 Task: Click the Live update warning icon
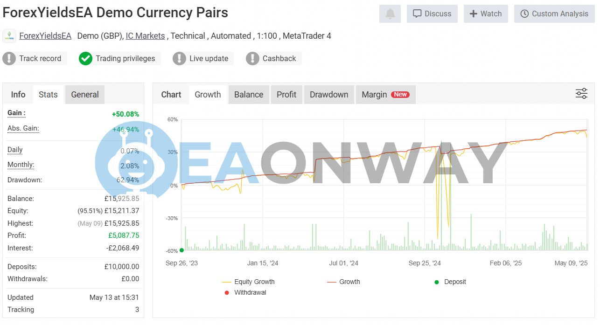pos(179,58)
